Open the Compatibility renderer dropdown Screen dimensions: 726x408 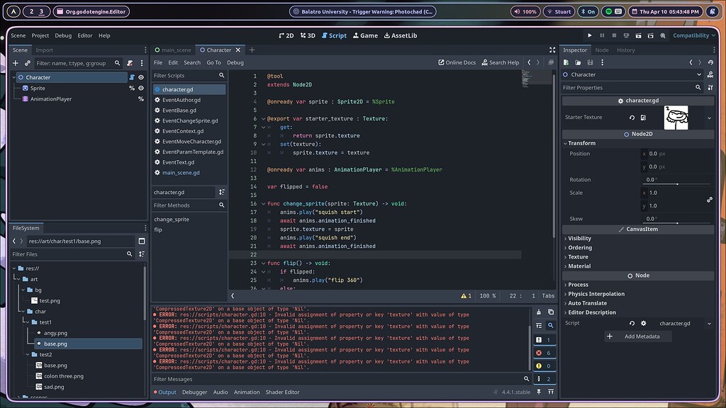pyautogui.click(x=693, y=35)
